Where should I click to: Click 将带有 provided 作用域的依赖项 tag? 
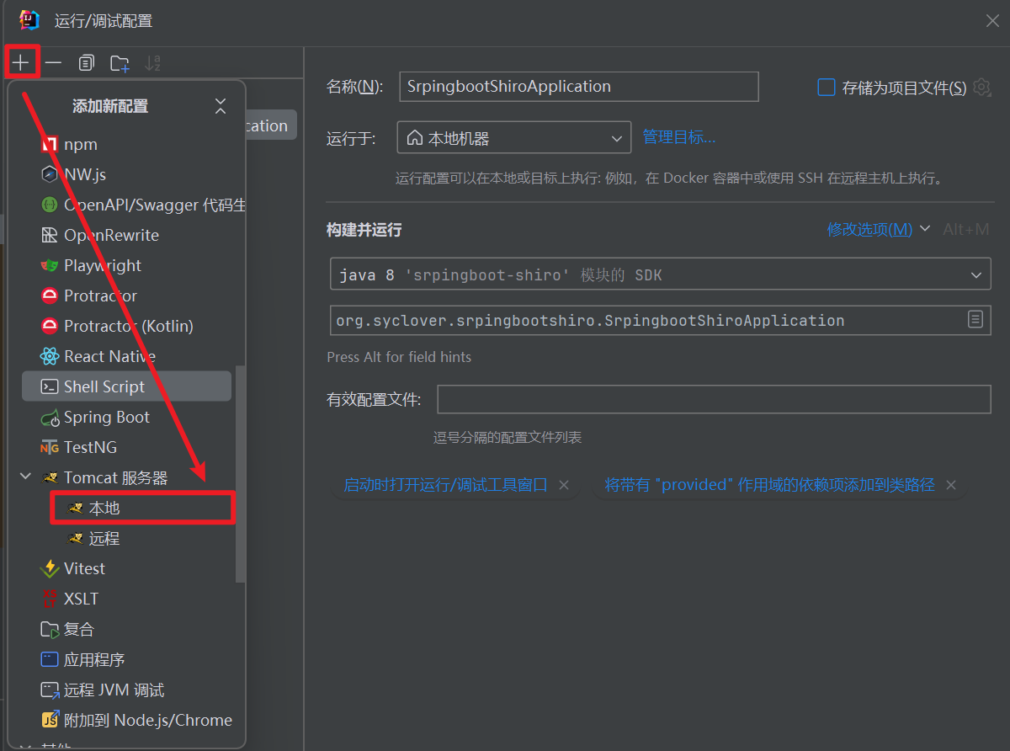(x=769, y=485)
